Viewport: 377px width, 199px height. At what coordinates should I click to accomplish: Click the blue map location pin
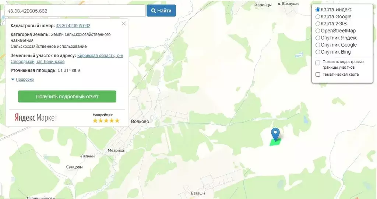[x=275, y=133]
